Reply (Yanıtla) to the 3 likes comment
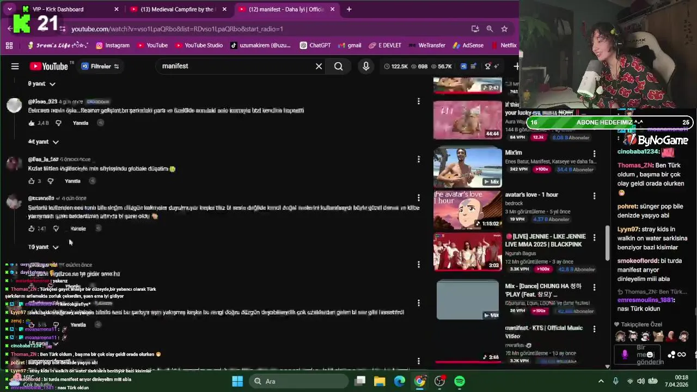Image resolution: width=697 pixels, height=392 pixels. [72, 181]
